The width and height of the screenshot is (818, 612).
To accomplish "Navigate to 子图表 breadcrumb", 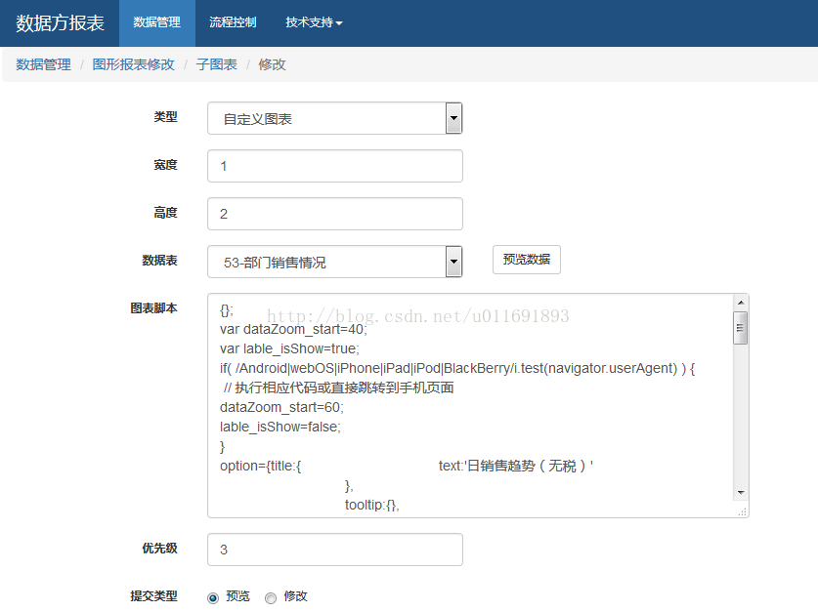I will [x=217, y=64].
